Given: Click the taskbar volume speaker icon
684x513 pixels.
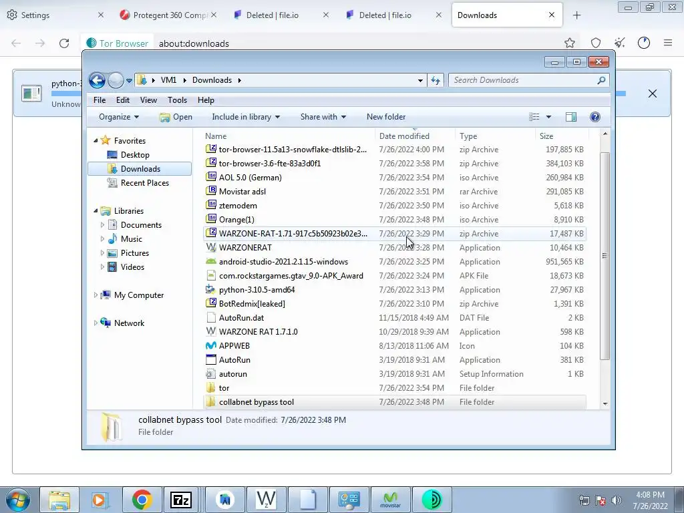Looking at the screenshot, I should pos(616,500).
